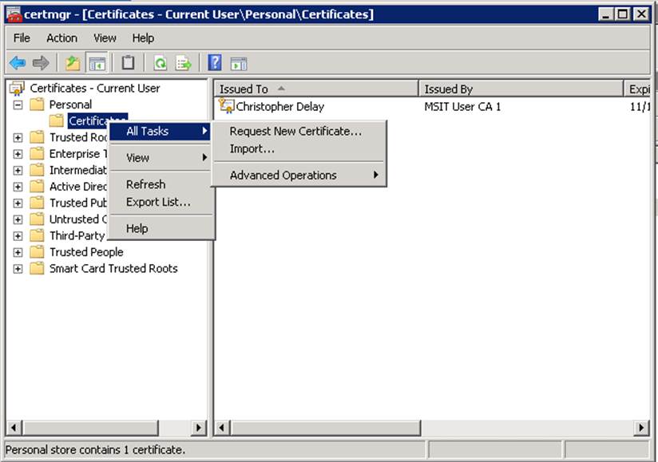Screen dimensions: 658x462
Task: Select the Christopher Delay certificate entry
Action: pyautogui.click(x=279, y=106)
